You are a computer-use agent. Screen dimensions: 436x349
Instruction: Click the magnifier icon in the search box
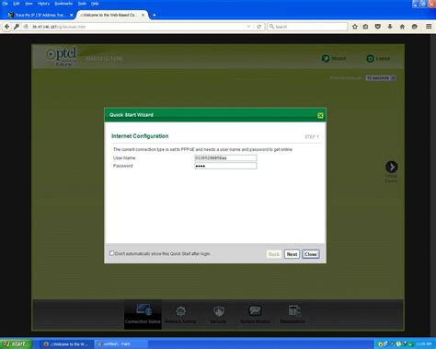(271, 27)
